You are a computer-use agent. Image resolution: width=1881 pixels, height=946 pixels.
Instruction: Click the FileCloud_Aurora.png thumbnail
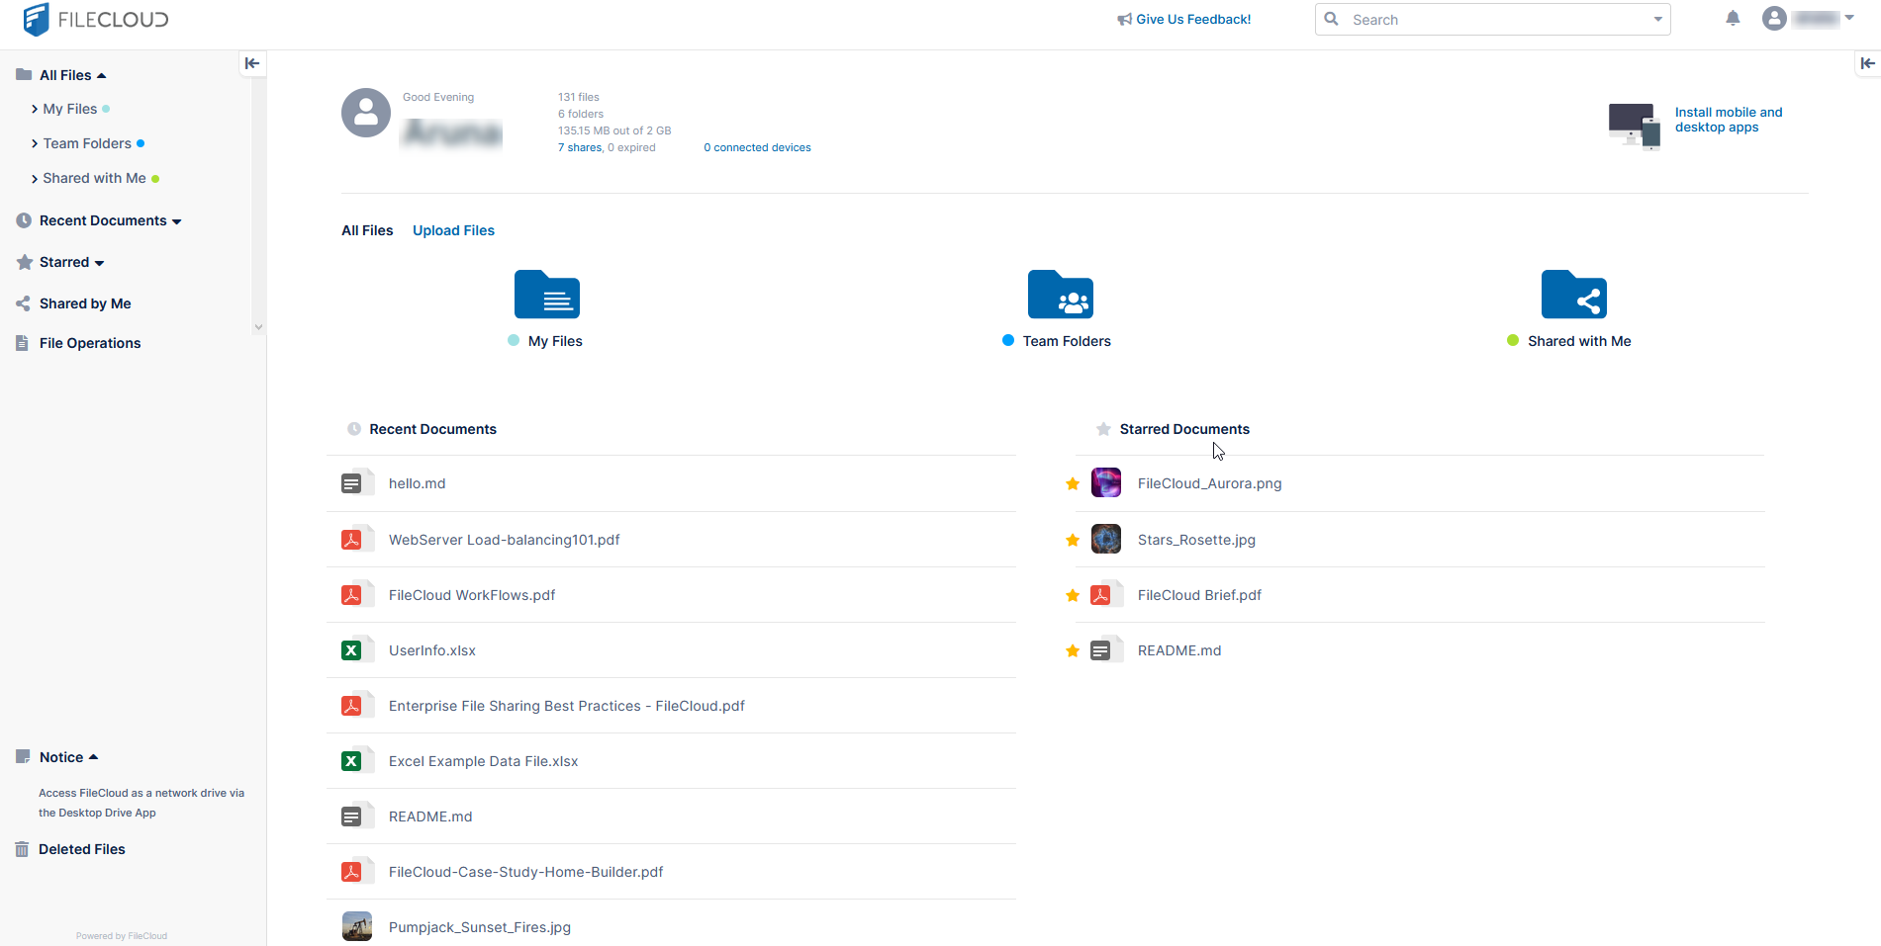point(1106,482)
